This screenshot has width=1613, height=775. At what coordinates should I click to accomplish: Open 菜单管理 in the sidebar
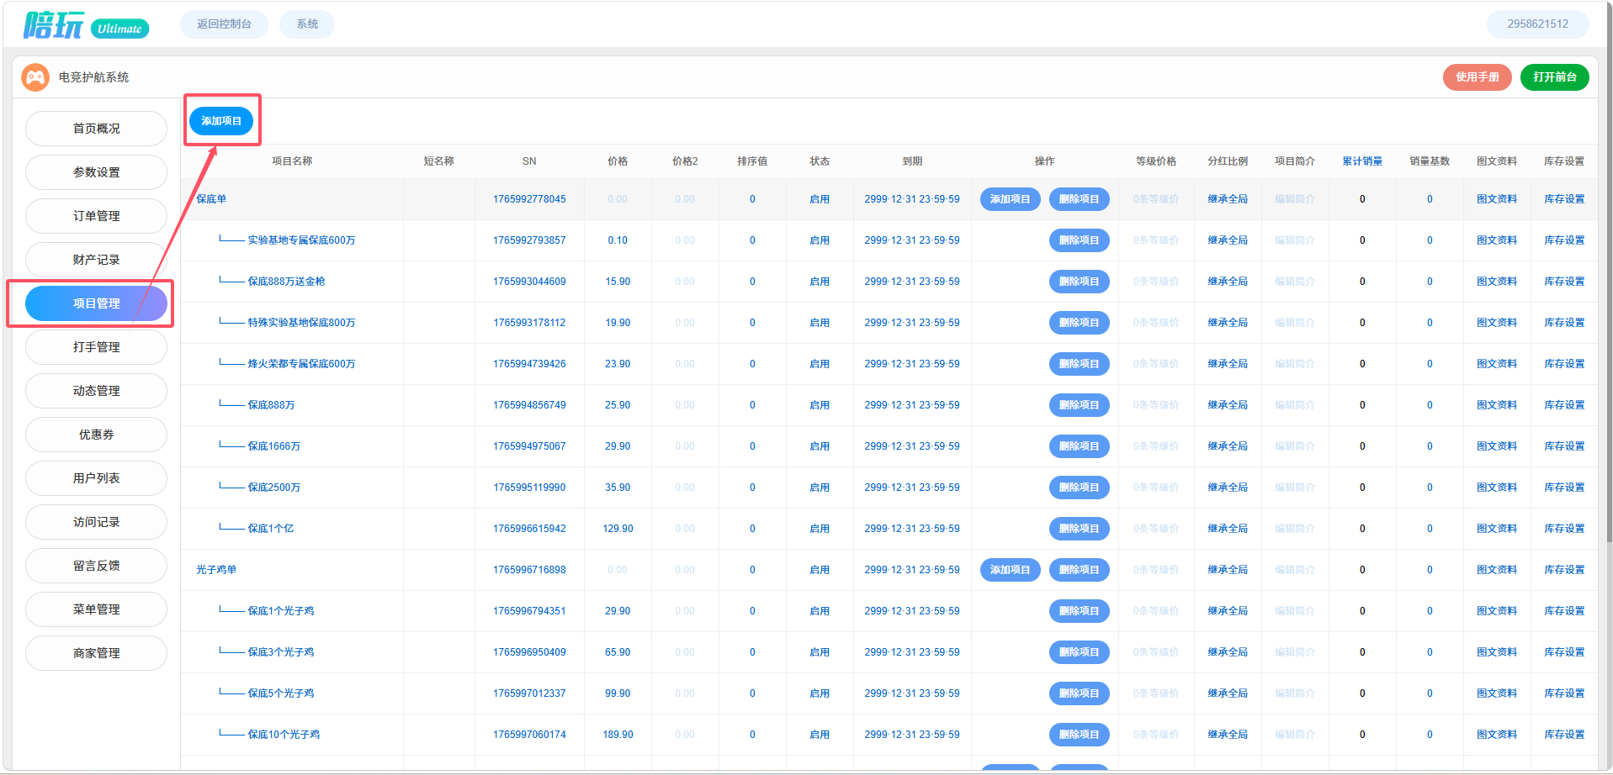click(x=96, y=609)
